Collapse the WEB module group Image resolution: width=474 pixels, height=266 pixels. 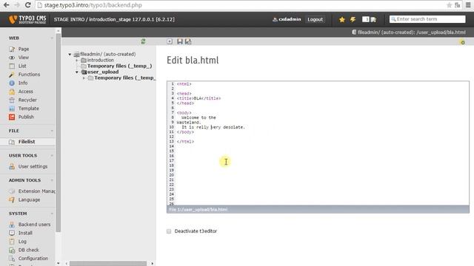click(x=52, y=38)
